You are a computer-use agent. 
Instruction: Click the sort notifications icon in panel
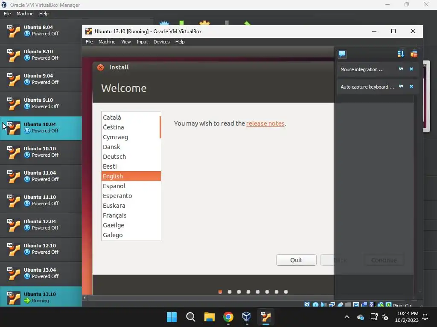click(401, 54)
